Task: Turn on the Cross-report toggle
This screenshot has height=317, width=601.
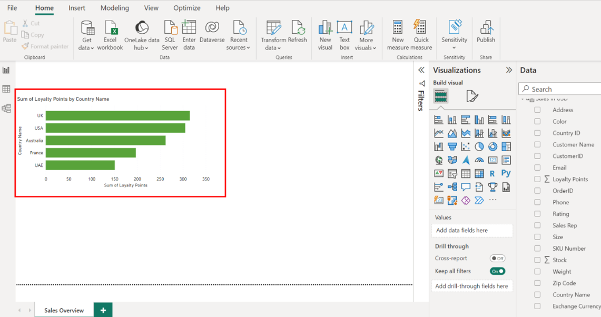Action: point(497,259)
